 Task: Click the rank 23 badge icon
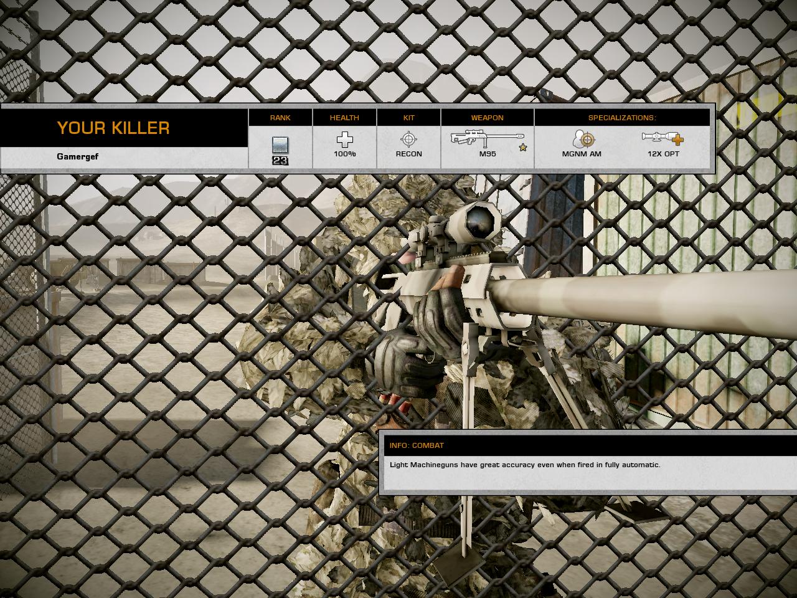pyautogui.click(x=280, y=146)
